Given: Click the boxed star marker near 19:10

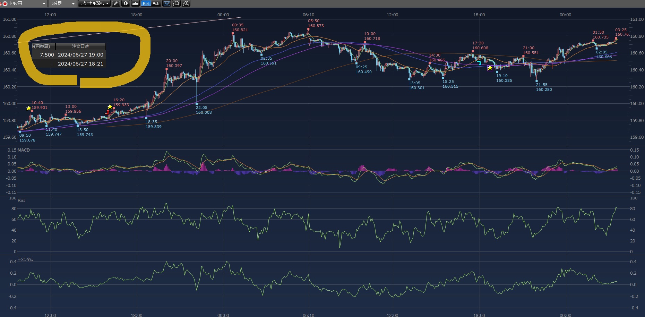Looking at the screenshot, I should [x=490, y=68].
